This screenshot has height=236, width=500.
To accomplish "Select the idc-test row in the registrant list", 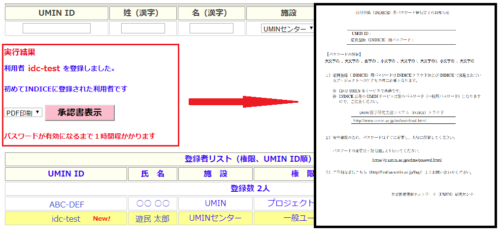I will pos(66,219).
